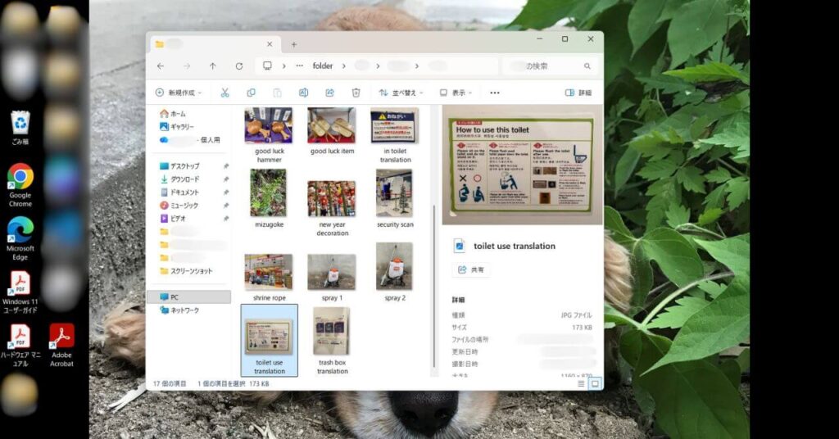The height and width of the screenshot is (439, 839).
Task: Open the 新規作成 dropdown
Action: (x=179, y=93)
